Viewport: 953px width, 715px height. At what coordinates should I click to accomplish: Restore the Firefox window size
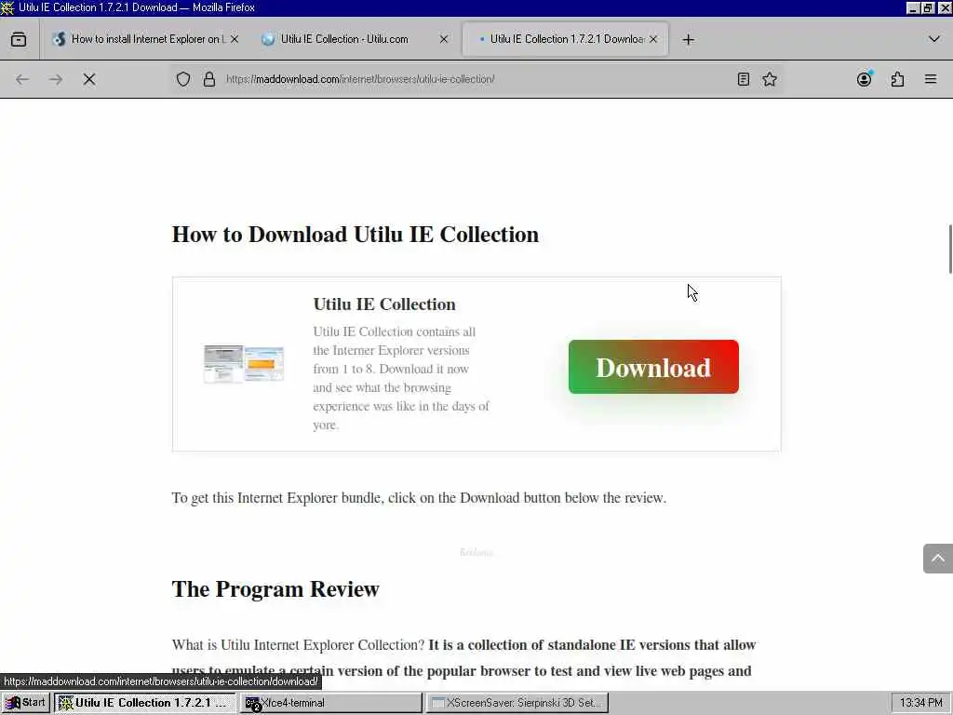(928, 7)
